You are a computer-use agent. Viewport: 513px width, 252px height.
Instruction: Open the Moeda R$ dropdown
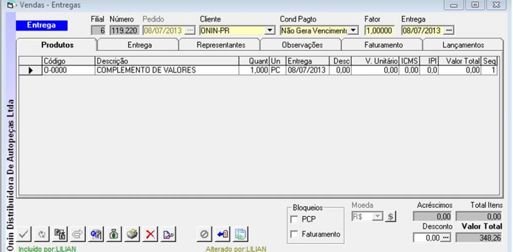pos(378,216)
